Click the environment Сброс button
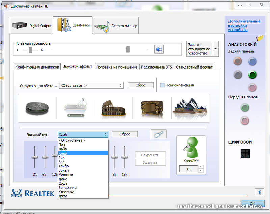This screenshot has width=270, height=214. 141,85
